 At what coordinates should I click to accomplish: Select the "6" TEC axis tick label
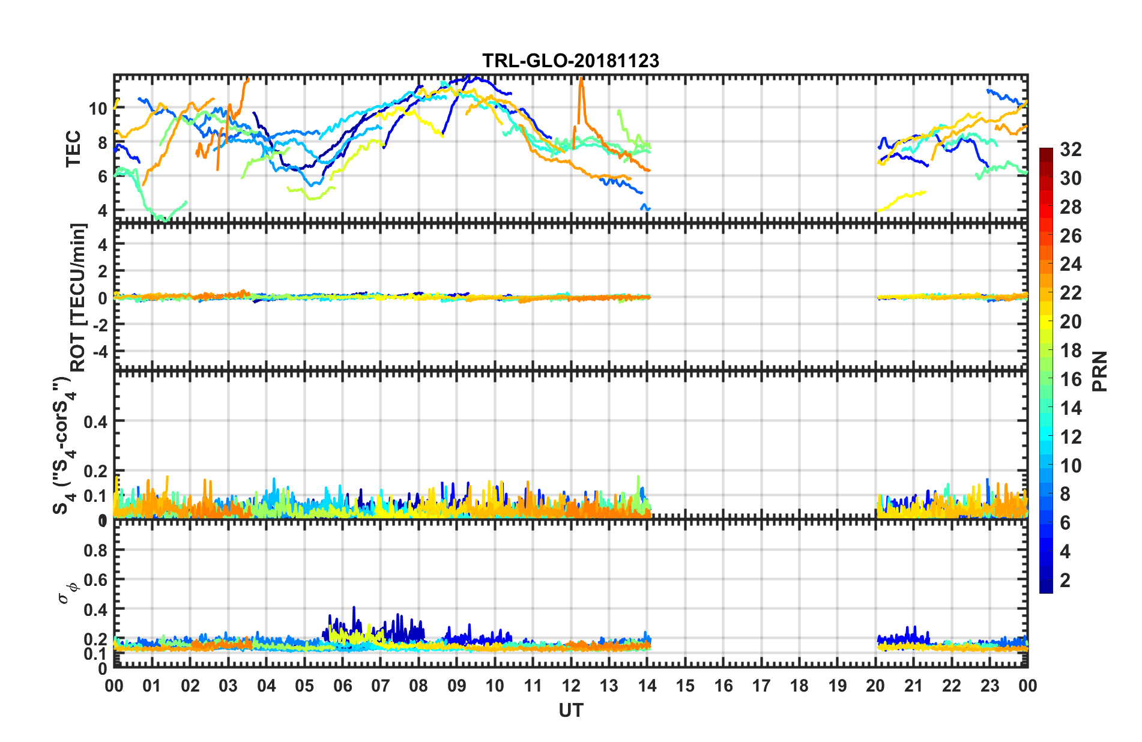point(103,176)
